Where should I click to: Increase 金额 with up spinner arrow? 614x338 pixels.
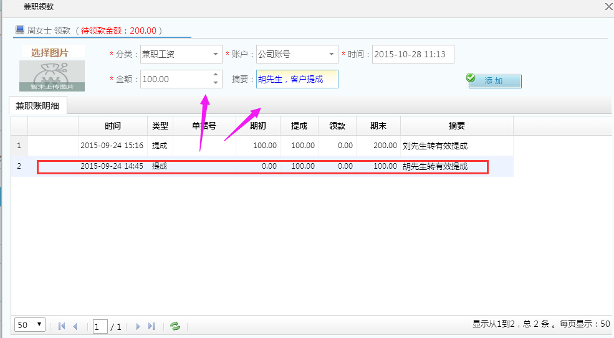[216, 75]
